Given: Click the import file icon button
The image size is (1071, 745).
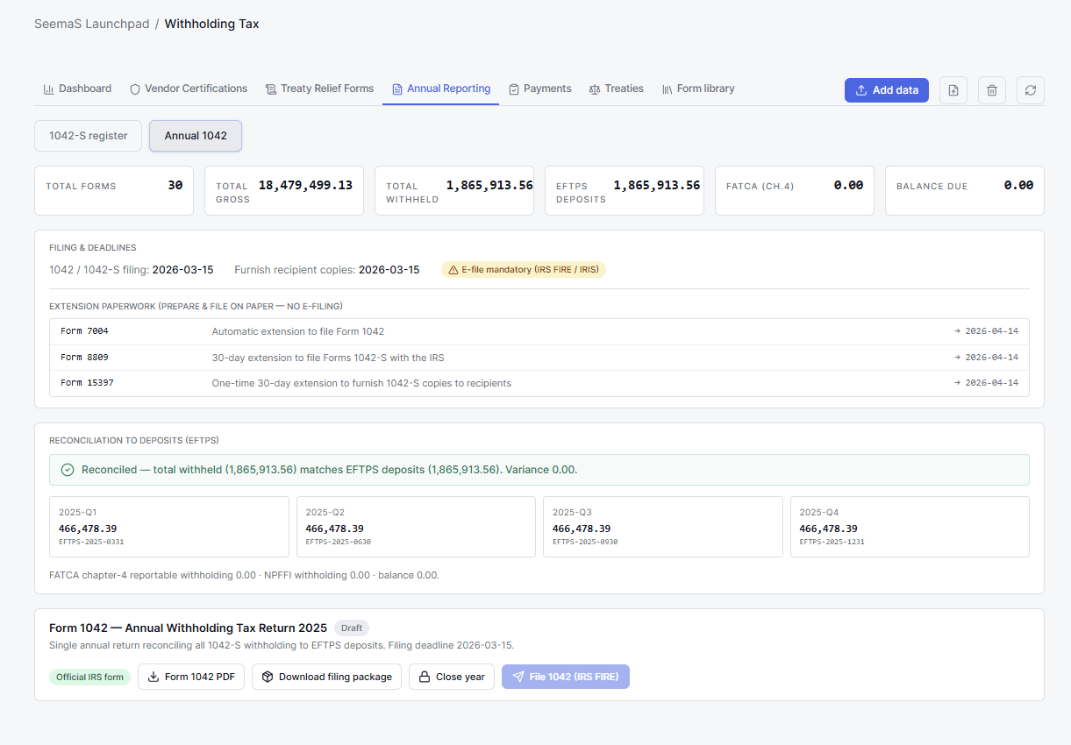Looking at the screenshot, I should [x=953, y=90].
